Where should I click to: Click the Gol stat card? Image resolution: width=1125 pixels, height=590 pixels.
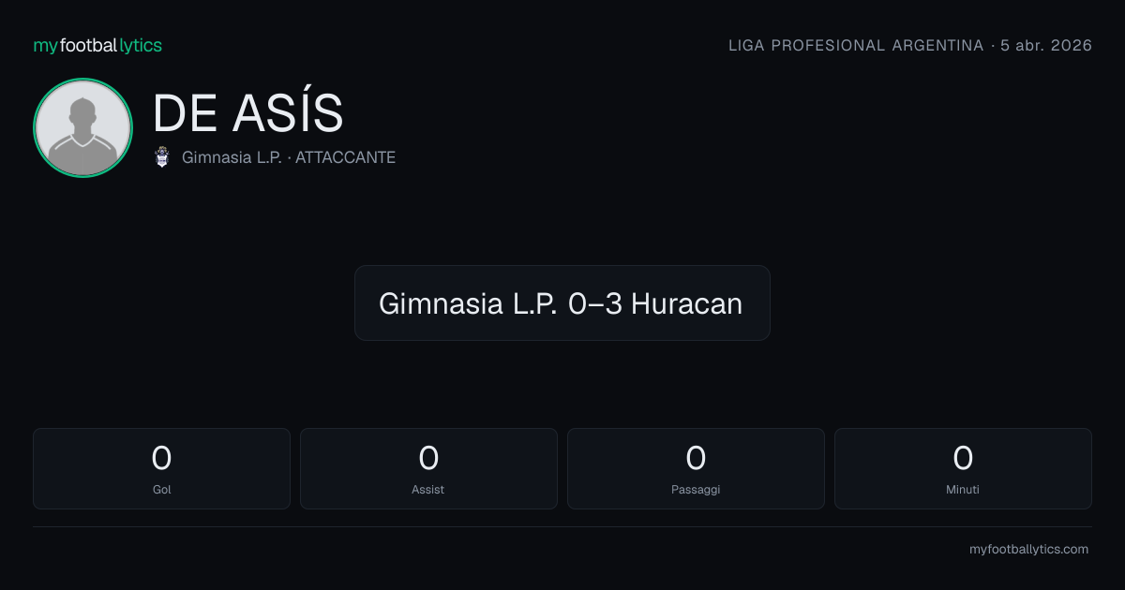click(x=162, y=468)
